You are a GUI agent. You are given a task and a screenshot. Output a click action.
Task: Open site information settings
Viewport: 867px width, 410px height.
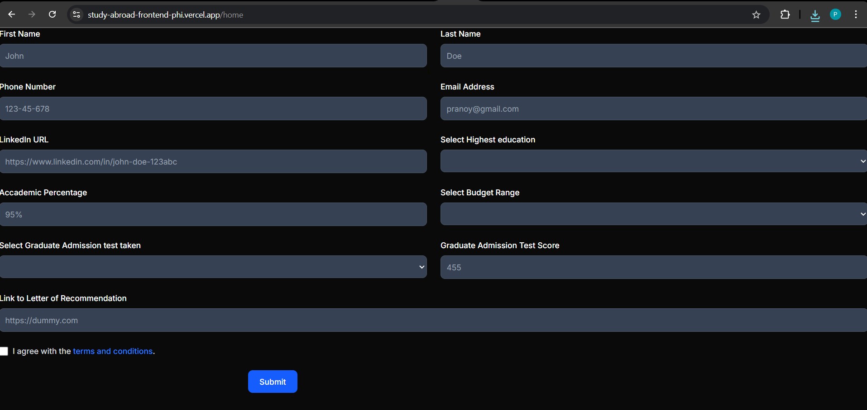click(x=77, y=14)
